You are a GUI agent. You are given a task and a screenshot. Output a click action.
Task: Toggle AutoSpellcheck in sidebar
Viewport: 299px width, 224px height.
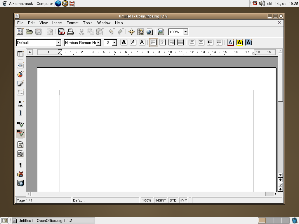click(x=20, y=133)
